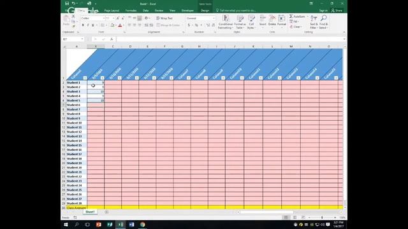Open the Data tab
Image resolution: width=408 pixels, height=229 pixels.
pyautogui.click(x=146, y=11)
